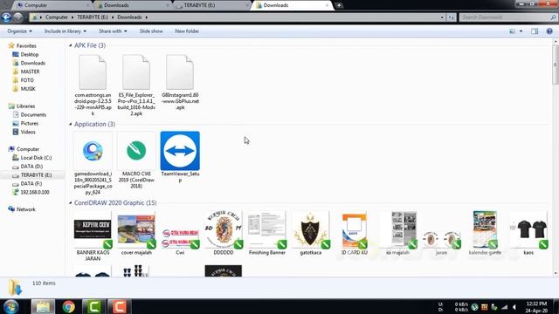Open DATA (D:) drive
The height and width of the screenshot is (314, 559).
(x=31, y=167)
